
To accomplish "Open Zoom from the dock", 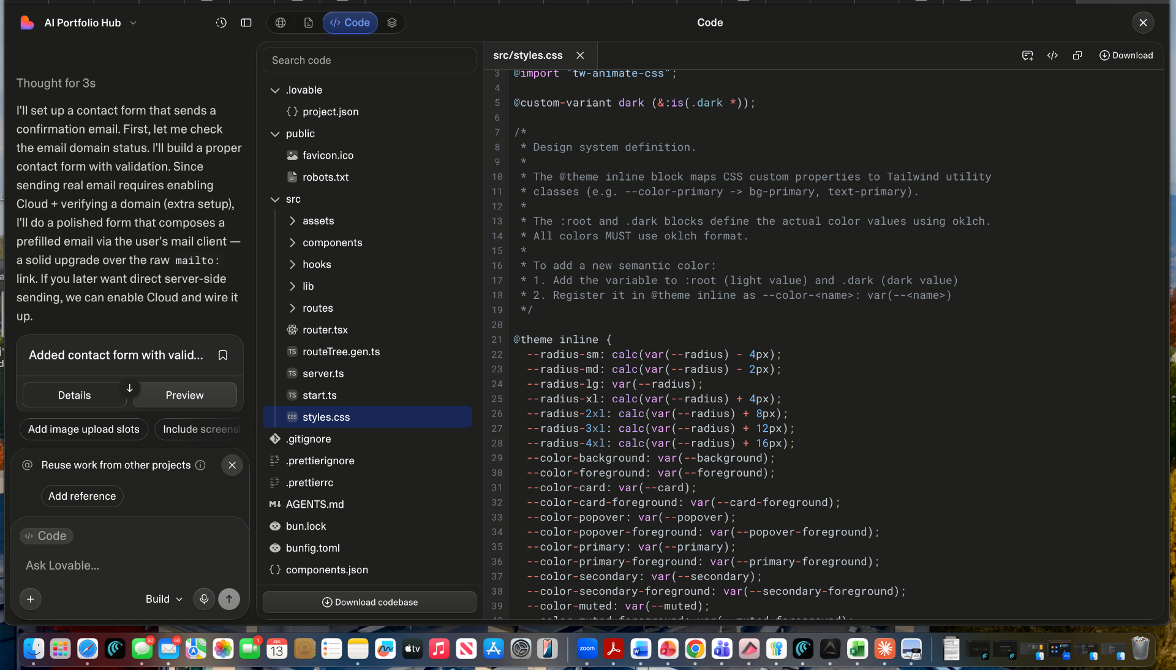I will pyautogui.click(x=587, y=649).
